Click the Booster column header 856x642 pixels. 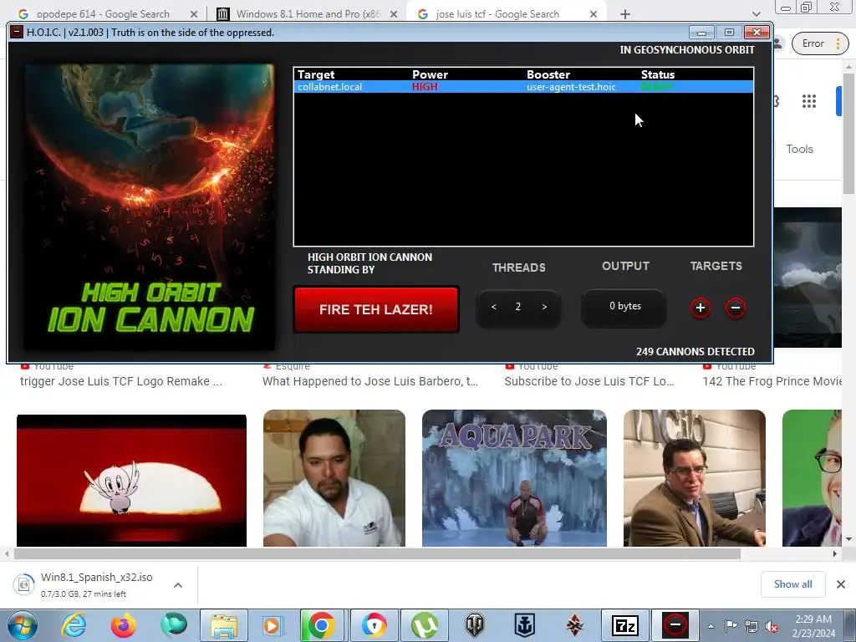[548, 74]
